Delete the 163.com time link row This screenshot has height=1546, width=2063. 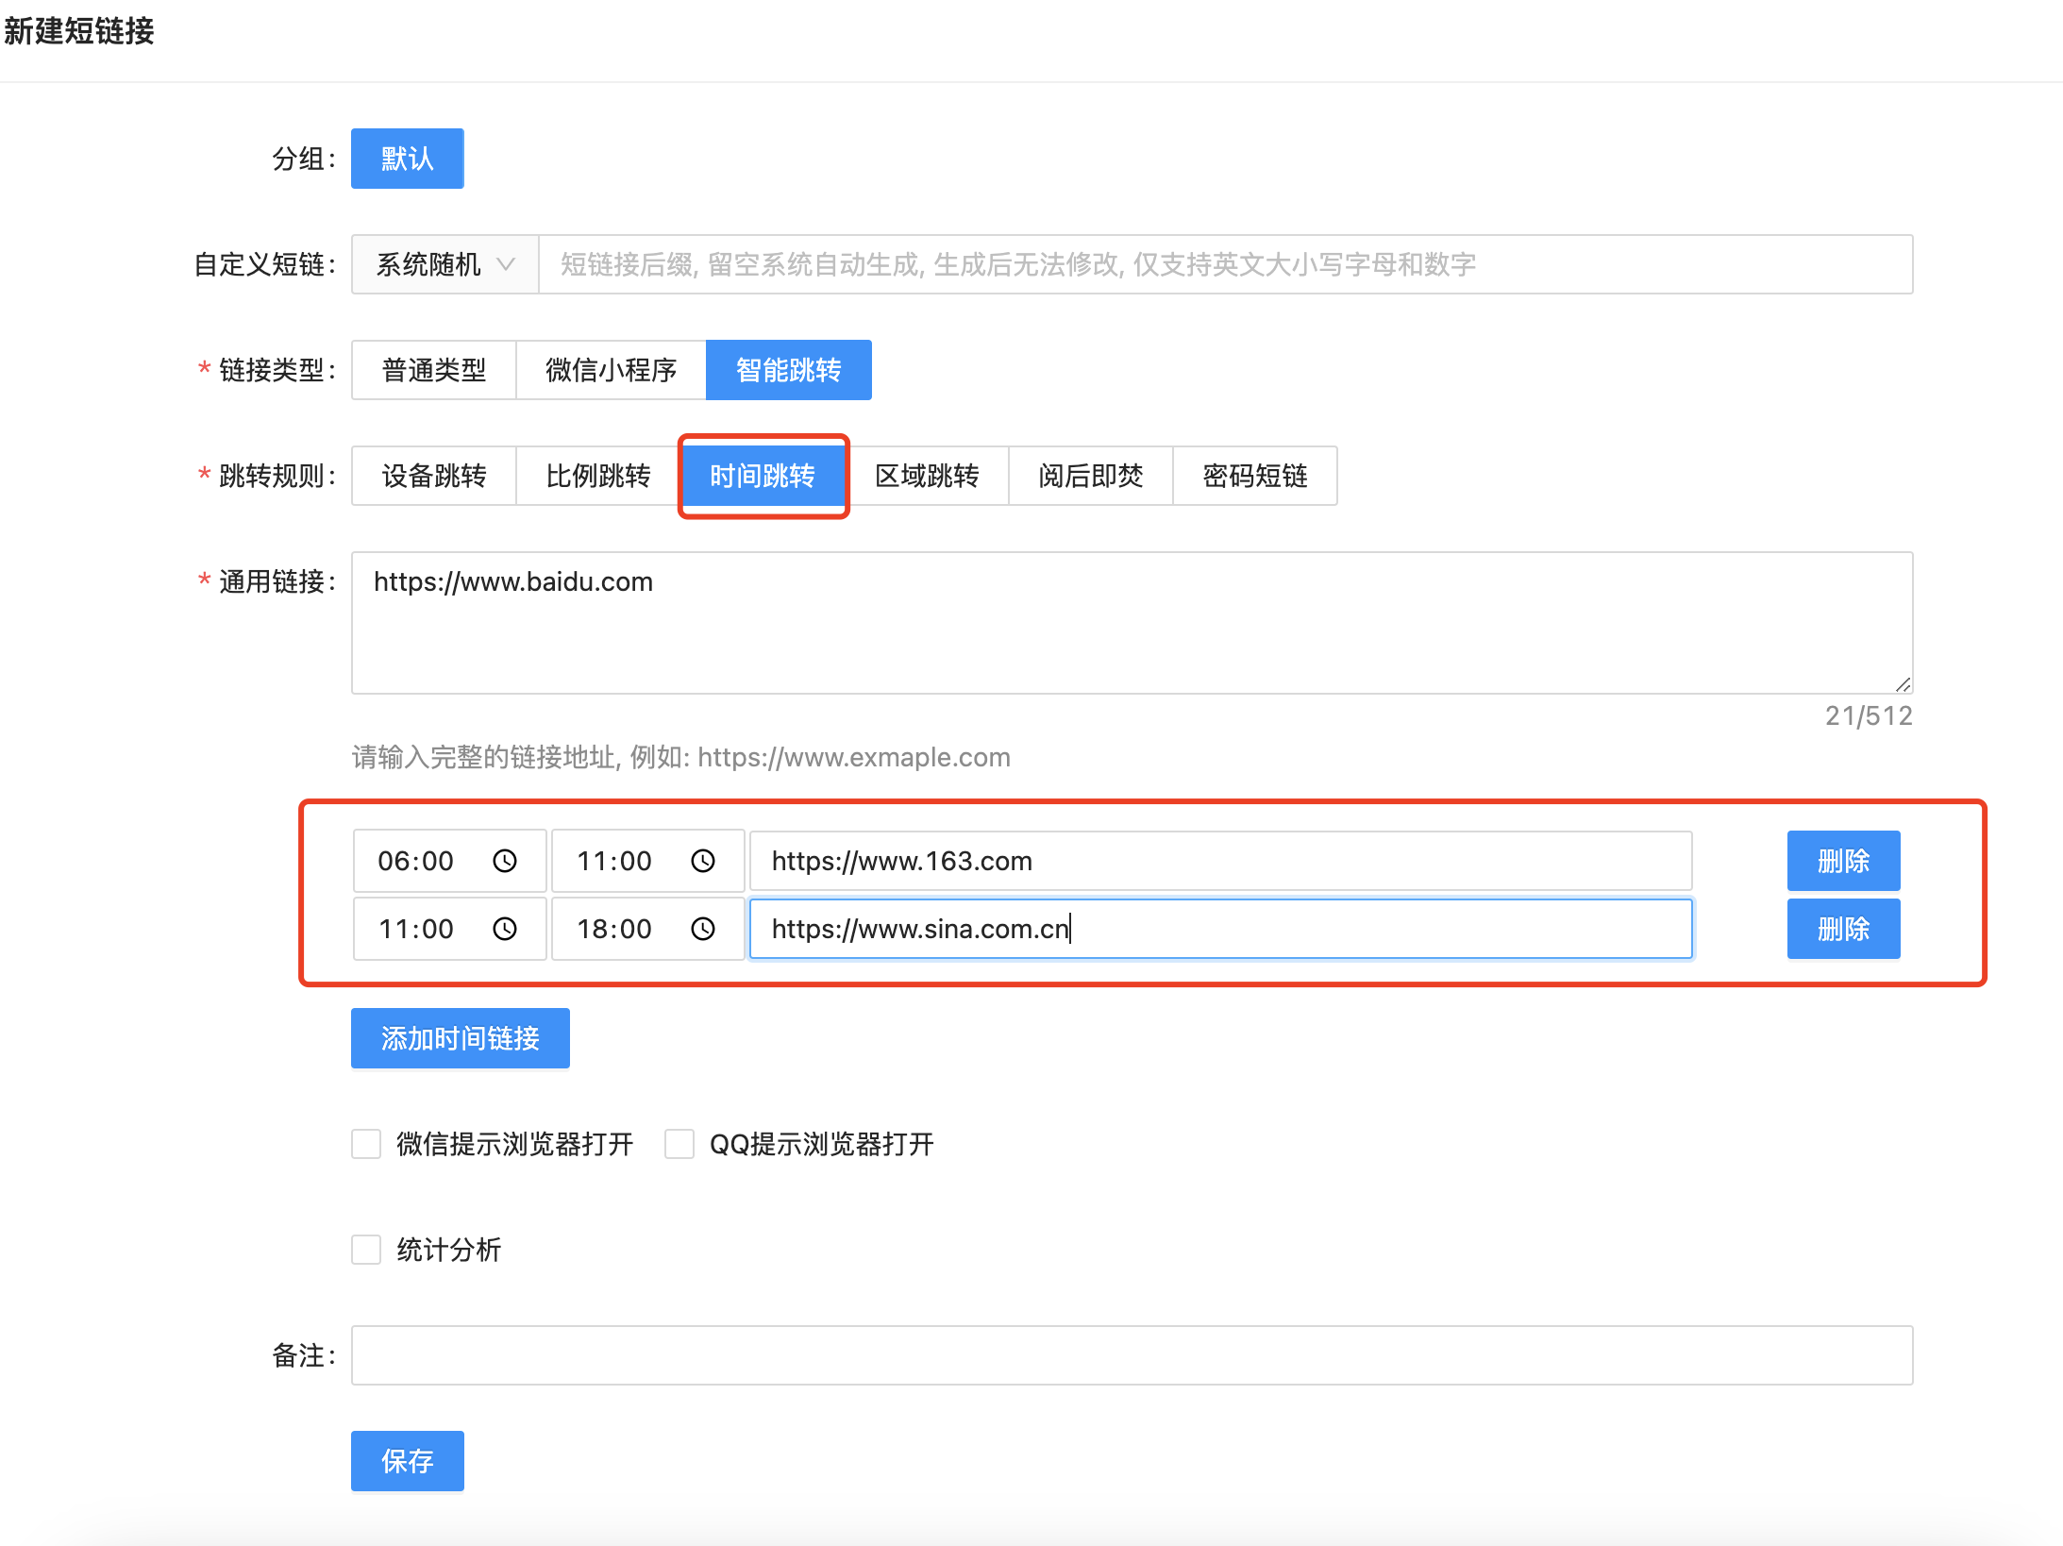pos(1842,861)
